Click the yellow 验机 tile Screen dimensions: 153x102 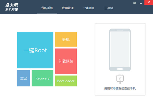(66, 39)
